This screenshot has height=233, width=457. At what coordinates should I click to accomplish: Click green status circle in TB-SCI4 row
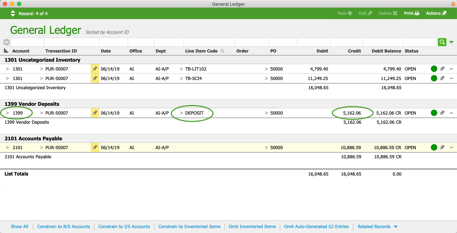coord(434,78)
